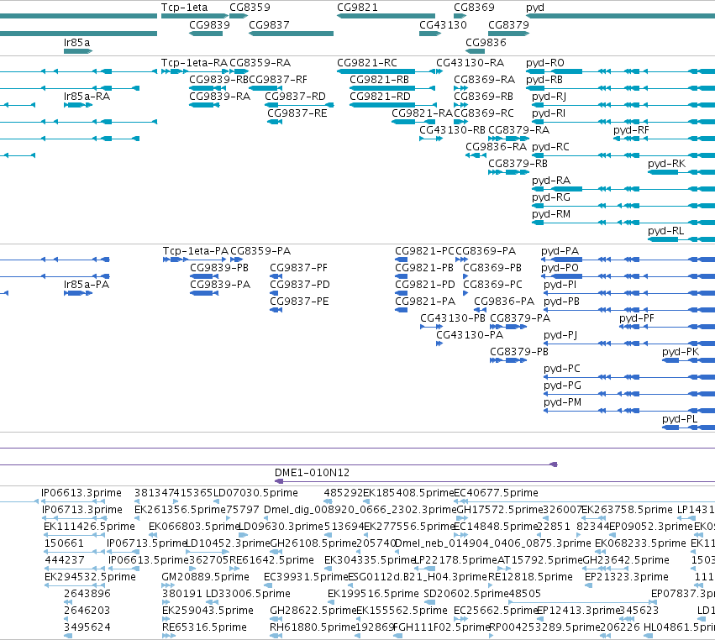Click transcript pyd-RM
715x640 pixels.
[551, 214]
